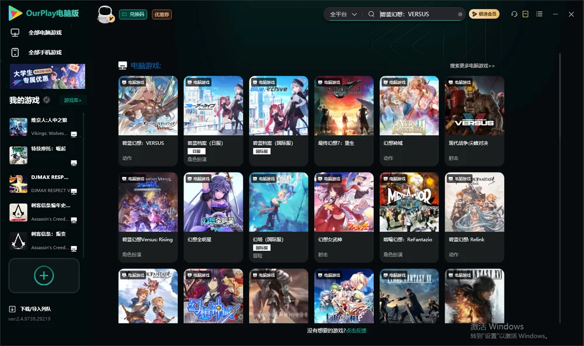Click the main results vertical scrollbar

[560, 188]
